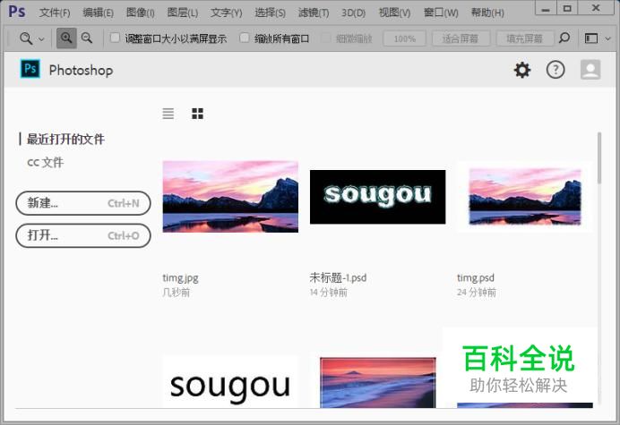
Task: Close the Photoshop window
Action: pos(596,8)
